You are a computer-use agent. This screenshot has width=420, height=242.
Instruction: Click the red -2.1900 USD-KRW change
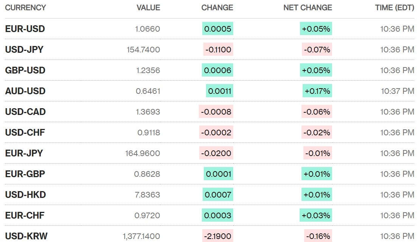coord(218,236)
